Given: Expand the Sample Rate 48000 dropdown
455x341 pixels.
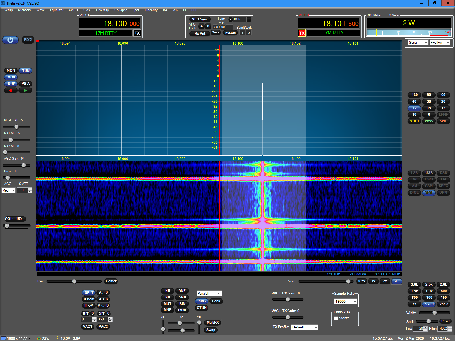Looking at the screenshot, I should point(345,301).
